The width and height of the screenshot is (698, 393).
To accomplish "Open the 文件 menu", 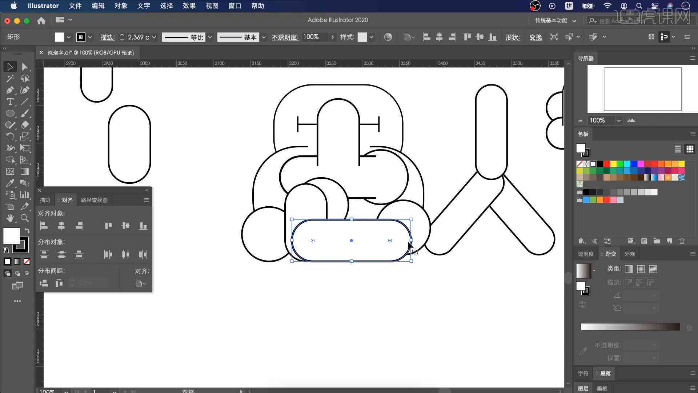I will pos(75,5).
